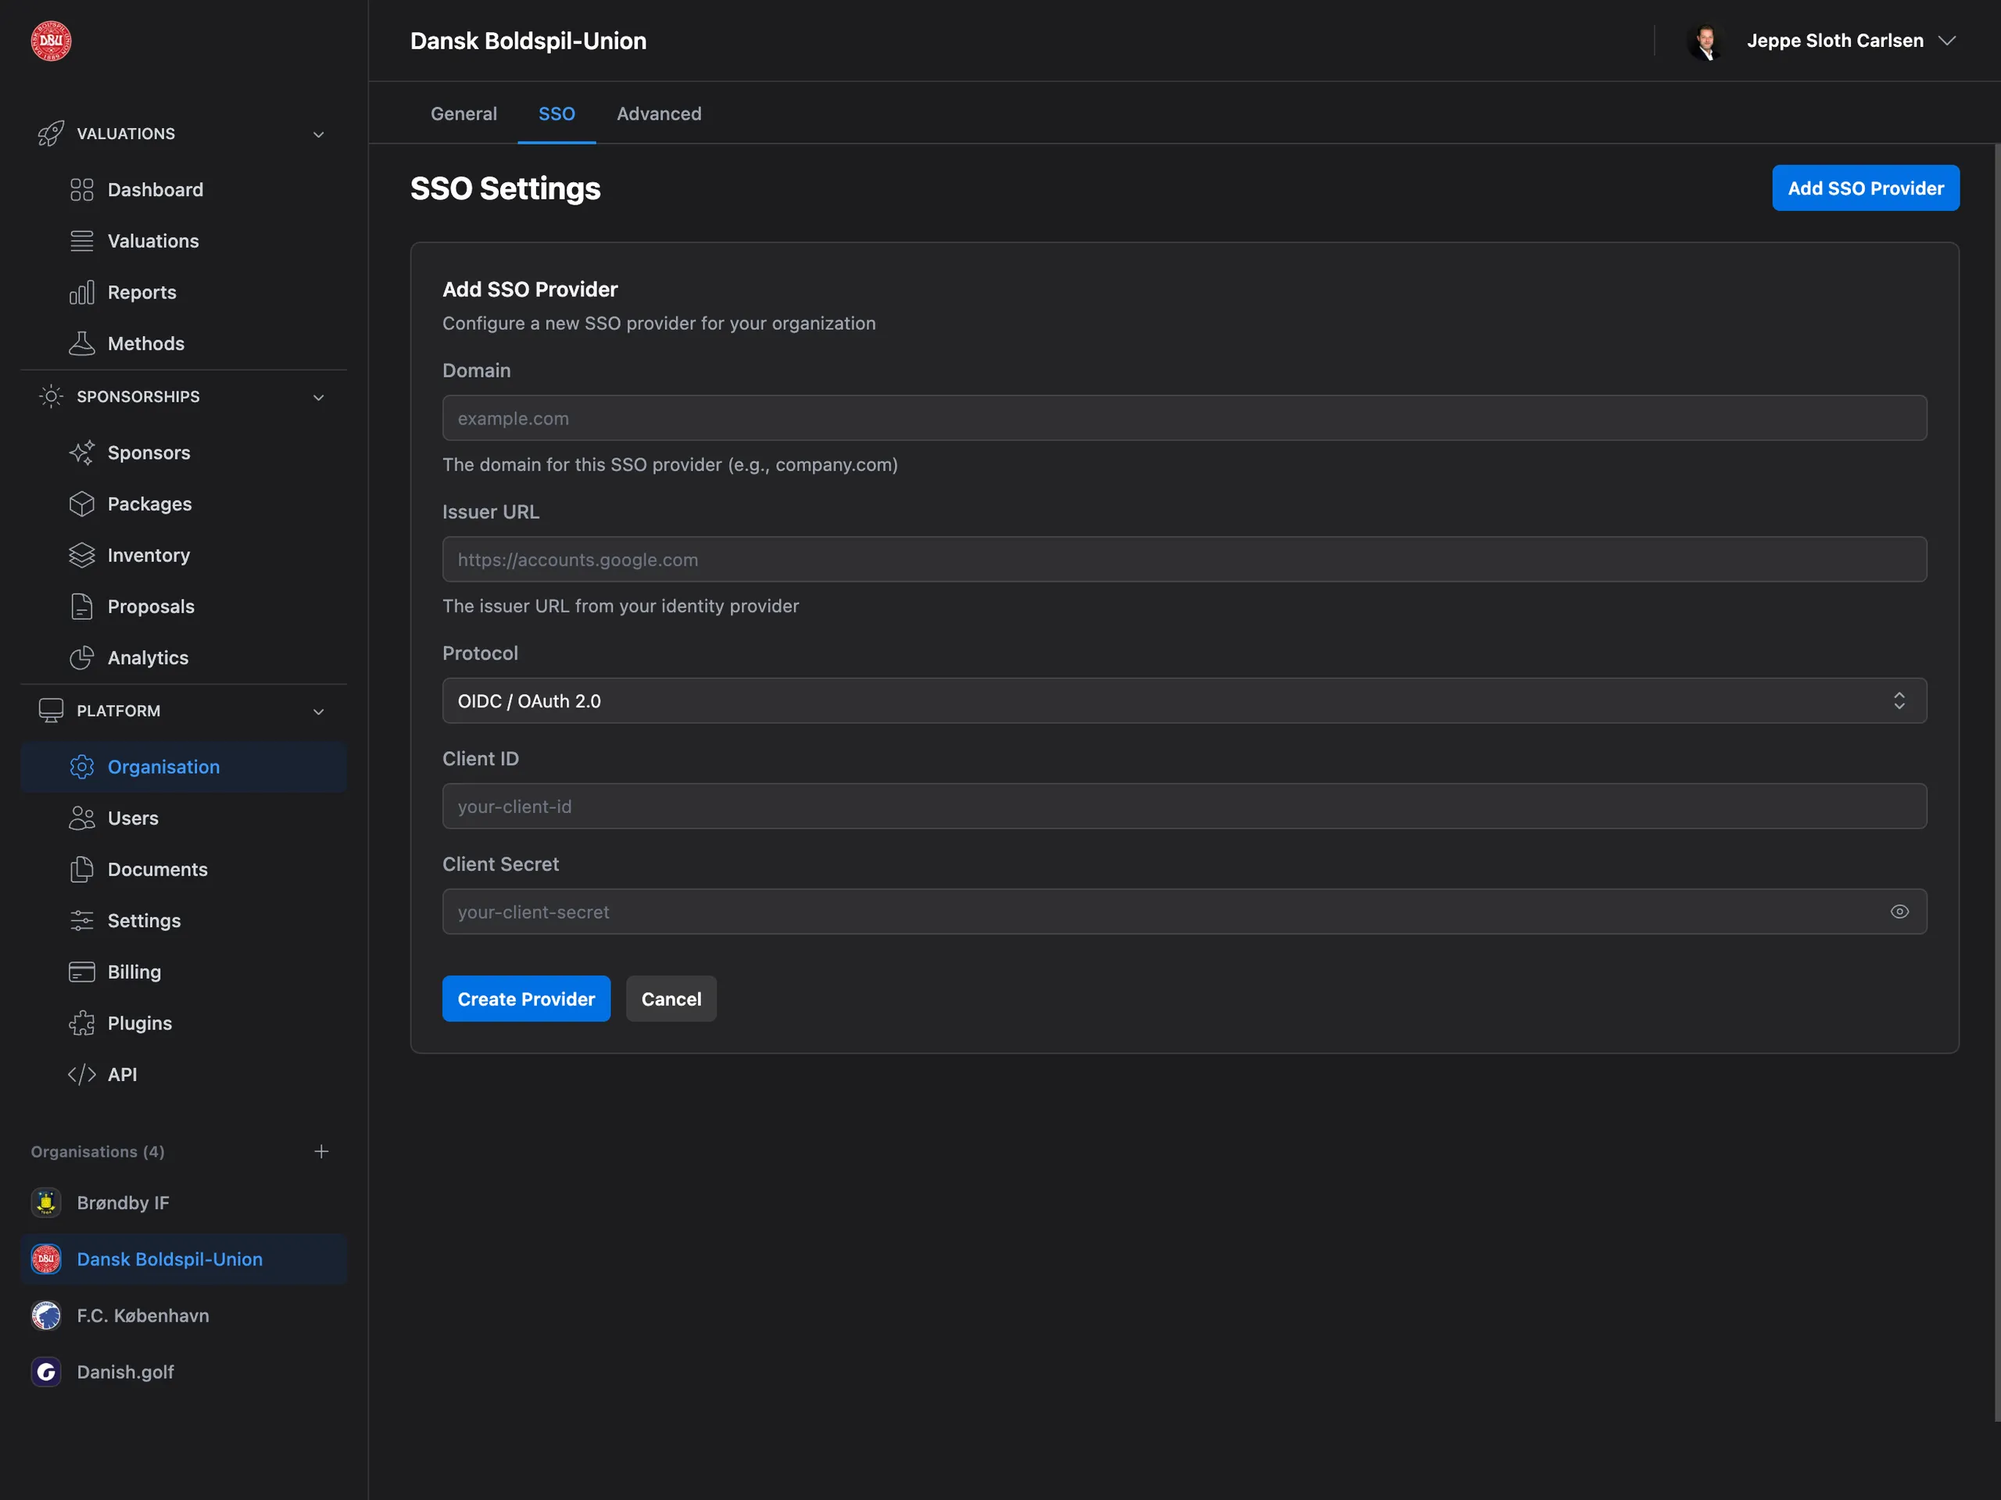Switch to Brøndby IF organisation

[184, 1202]
